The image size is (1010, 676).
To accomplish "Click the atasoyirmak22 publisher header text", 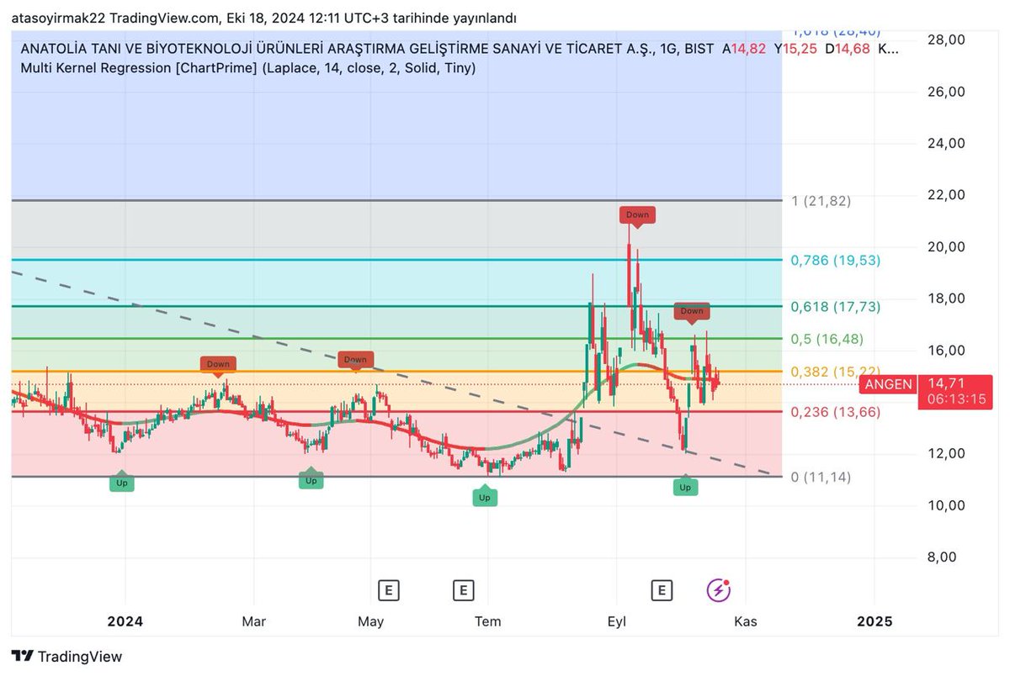I will point(264,18).
